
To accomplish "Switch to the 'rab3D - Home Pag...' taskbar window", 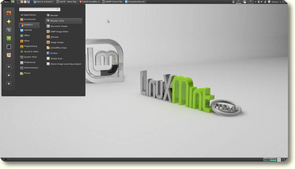I will pos(67,2).
